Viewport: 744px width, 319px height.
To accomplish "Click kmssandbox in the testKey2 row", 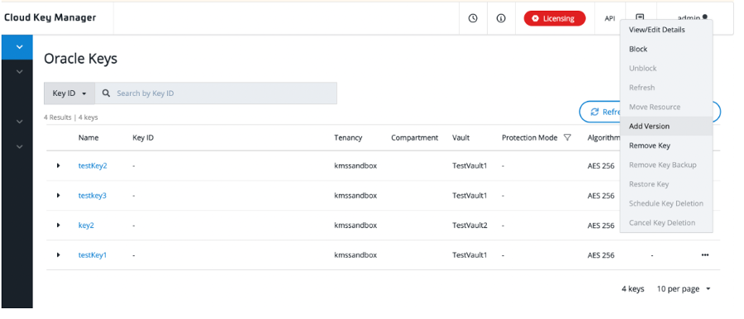I will [355, 165].
